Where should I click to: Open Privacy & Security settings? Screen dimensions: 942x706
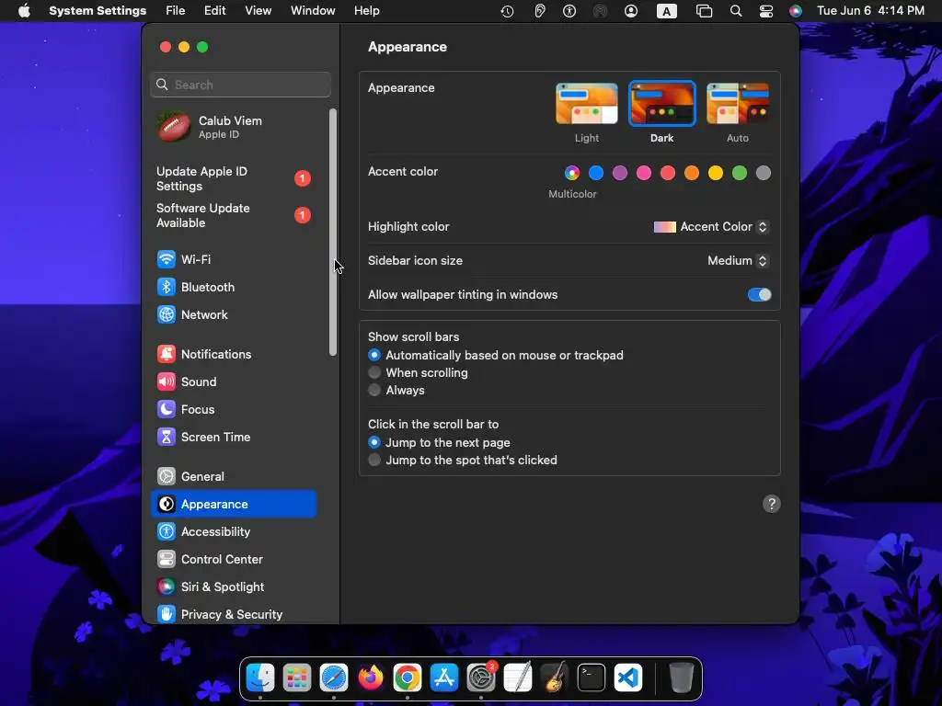[233, 614]
